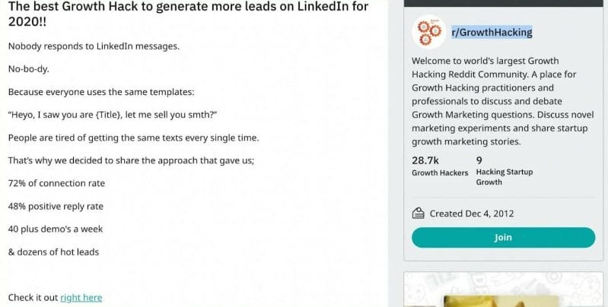Join the GrowthHacking community
The width and height of the screenshot is (608, 307).
503,237
